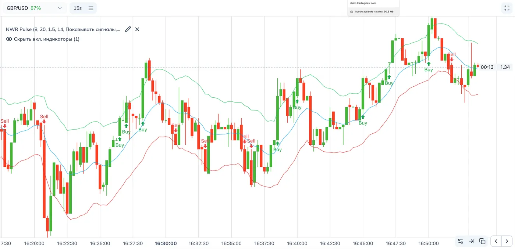Open the GBP/USD asset selector dropdown

(35, 8)
